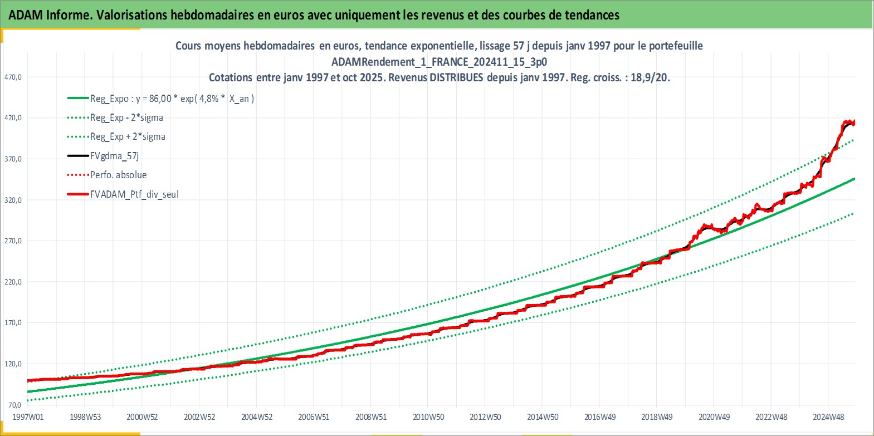The image size is (874, 436).
Task: Click x-axis label 2010W50
Action: coord(428,417)
